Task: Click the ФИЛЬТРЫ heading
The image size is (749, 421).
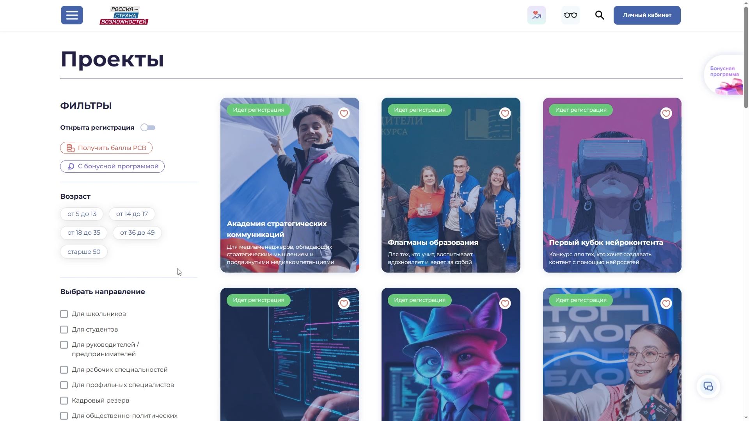Action: point(86,106)
